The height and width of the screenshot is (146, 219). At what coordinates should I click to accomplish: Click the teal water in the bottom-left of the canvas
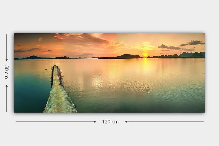(27, 101)
